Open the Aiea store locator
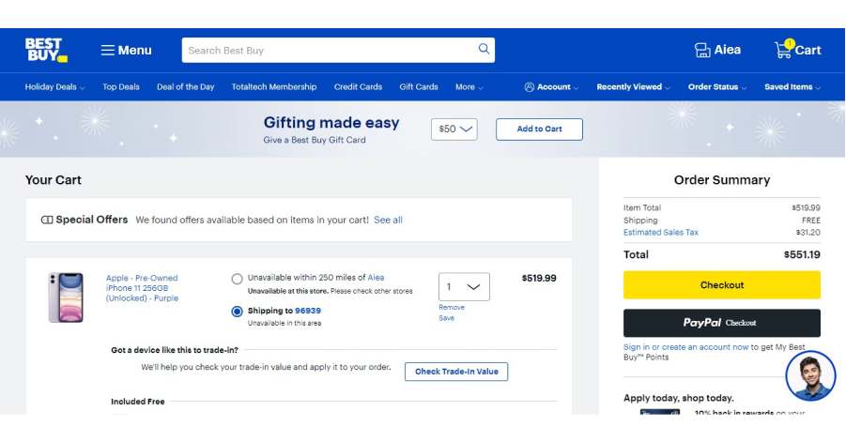 pos(717,50)
